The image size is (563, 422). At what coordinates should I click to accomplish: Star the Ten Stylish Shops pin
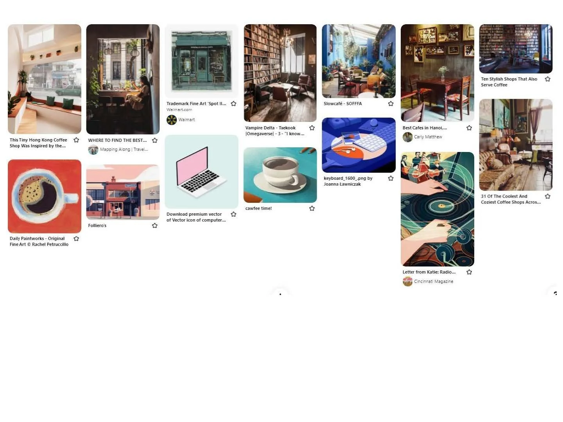click(548, 79)
